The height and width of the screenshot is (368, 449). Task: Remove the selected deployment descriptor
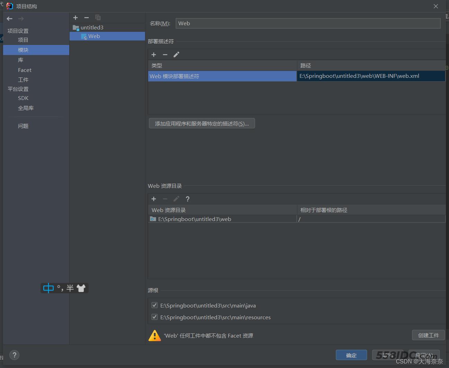(165, 55)
